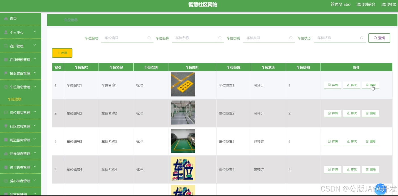Open the 首页 menu item
The width and height of the screenshot is (398, 196).
pyautogui.click(x=20, y=19)
